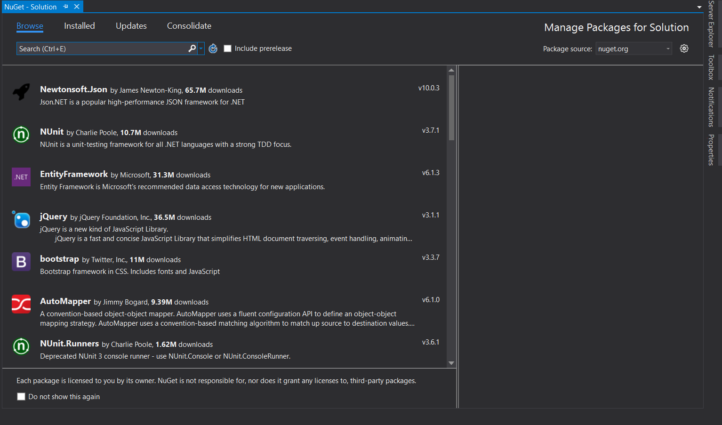This screenshot has width=722, height=425.
Task: Click version v10.0.3 of Newtonsoft.Json
Action: coord(429,88)
